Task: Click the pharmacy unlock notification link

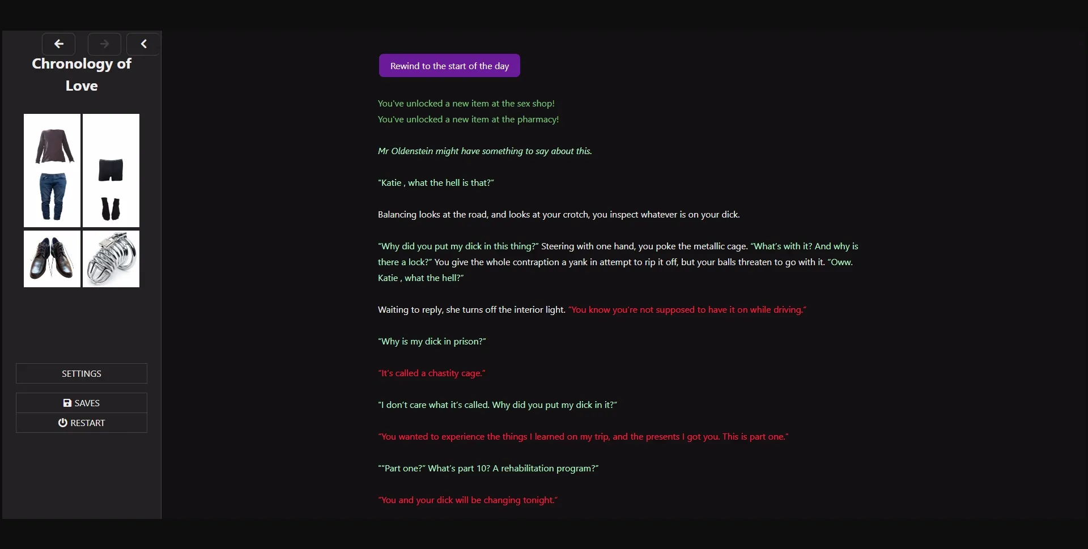Action: (468, 119)
